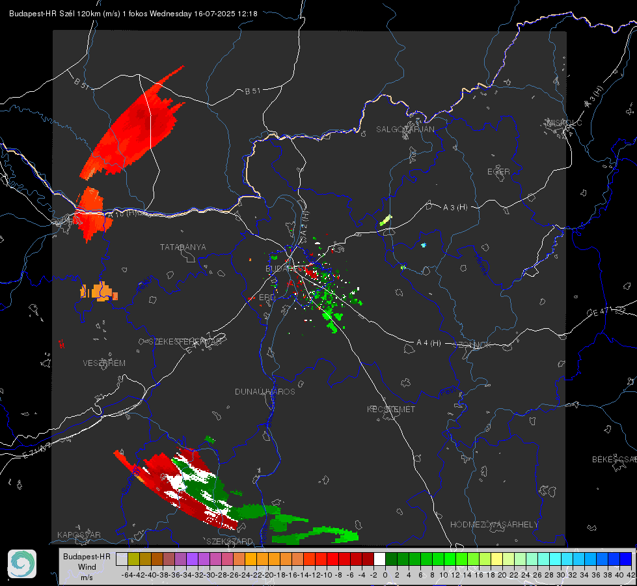This screenshot has height=586, width=637.
Task: Select the radar title text at top
Action: pyautogui.click(x=133, y=14)
